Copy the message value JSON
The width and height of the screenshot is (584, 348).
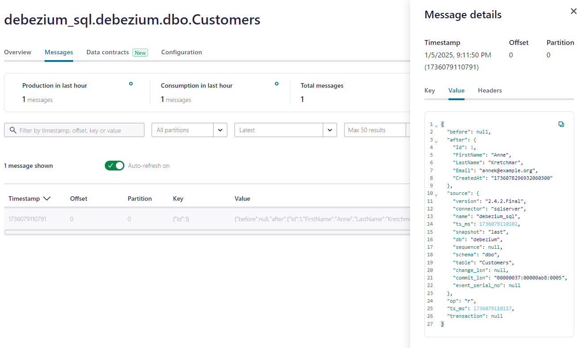click(561, 124)
